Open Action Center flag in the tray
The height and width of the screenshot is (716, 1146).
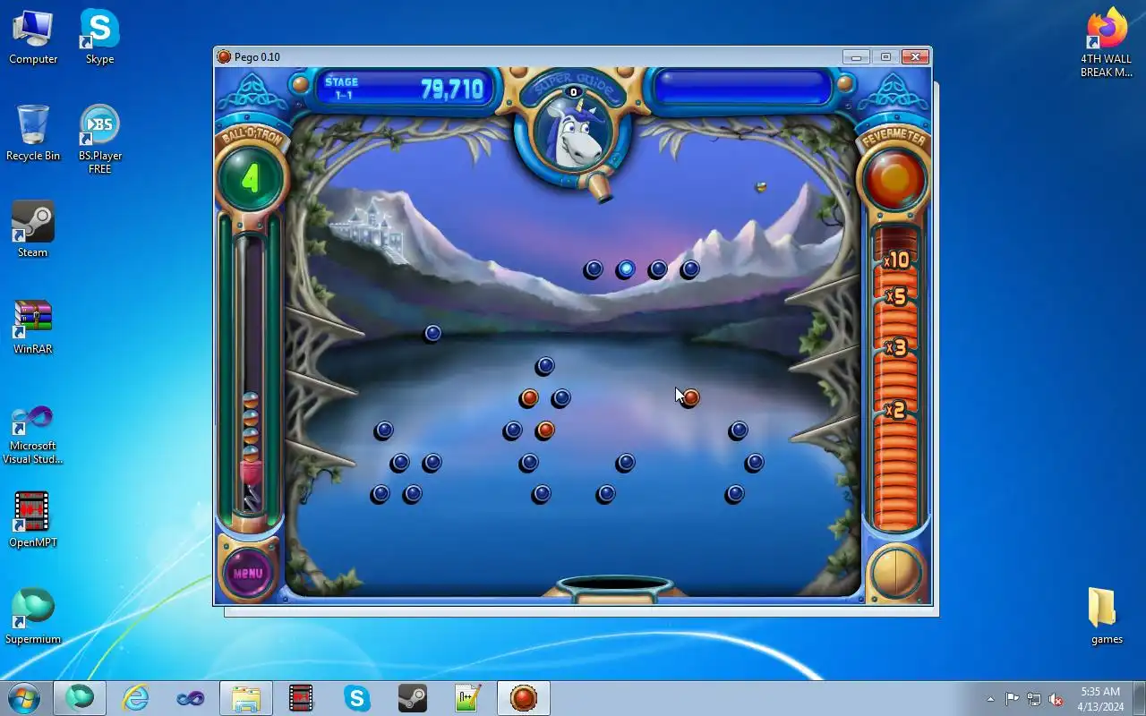tap(1012, 699)
